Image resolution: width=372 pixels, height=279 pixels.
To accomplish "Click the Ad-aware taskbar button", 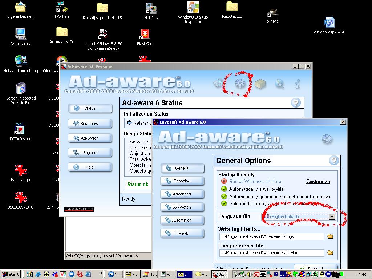I will [219, 275].
